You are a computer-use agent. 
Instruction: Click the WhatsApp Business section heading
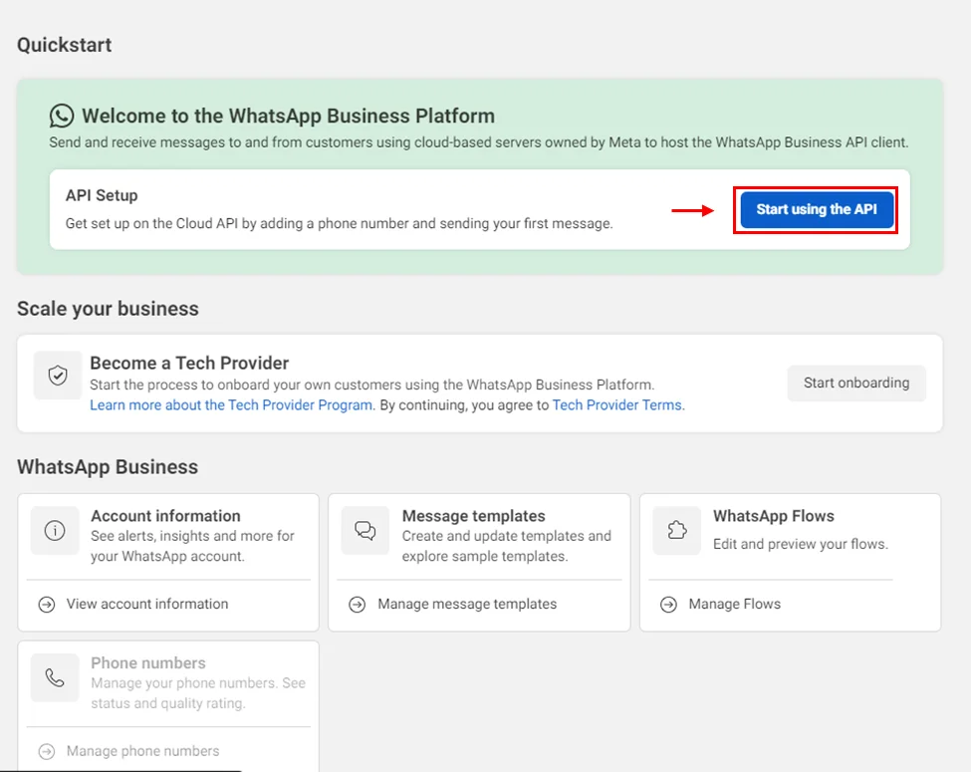pyautogui.click(x=108, y=467)
